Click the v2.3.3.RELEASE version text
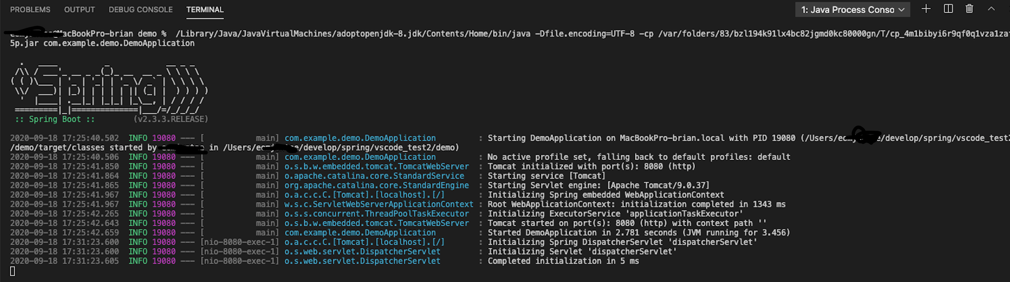This screenshot has height=282, width=1010. point(171,119)
